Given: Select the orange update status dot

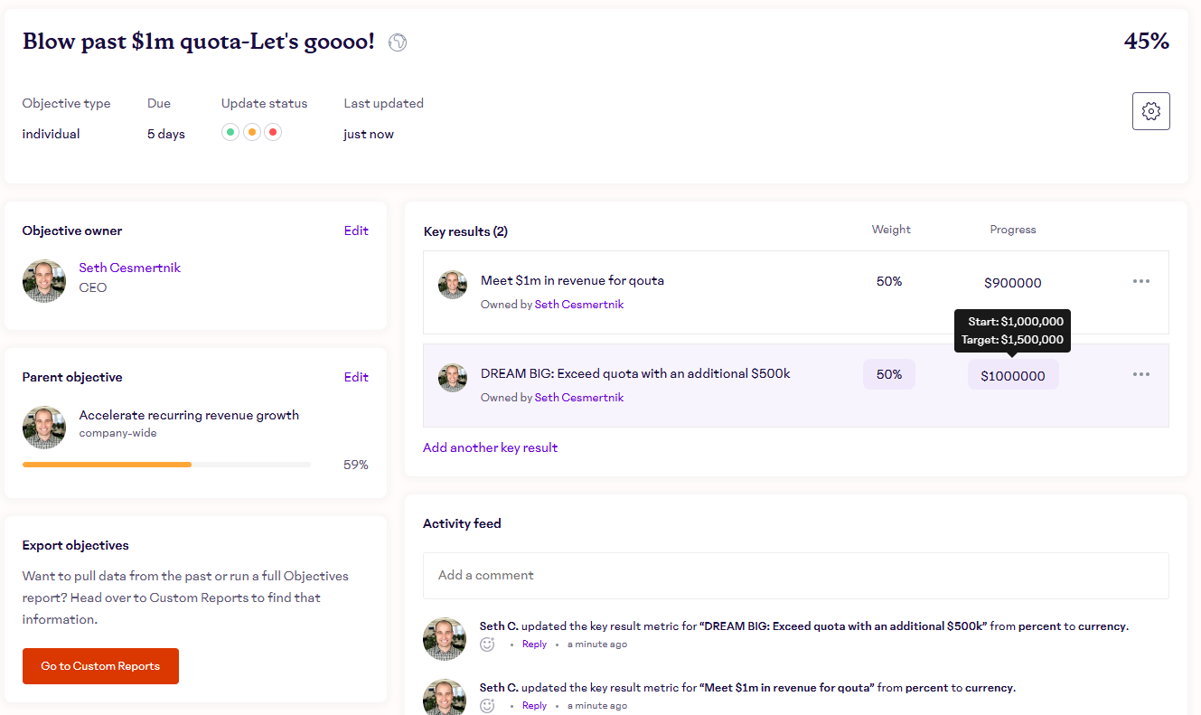Looking at the screenshot, I should (252, 132).
